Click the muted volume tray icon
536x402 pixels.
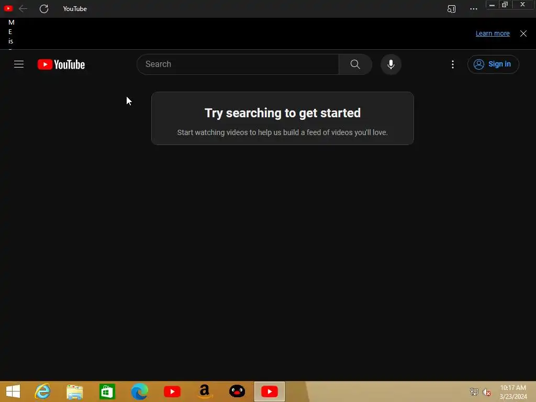[x=487, y=392]
